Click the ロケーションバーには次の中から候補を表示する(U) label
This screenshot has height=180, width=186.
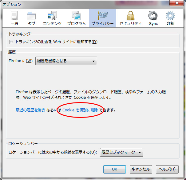point(53,152)
